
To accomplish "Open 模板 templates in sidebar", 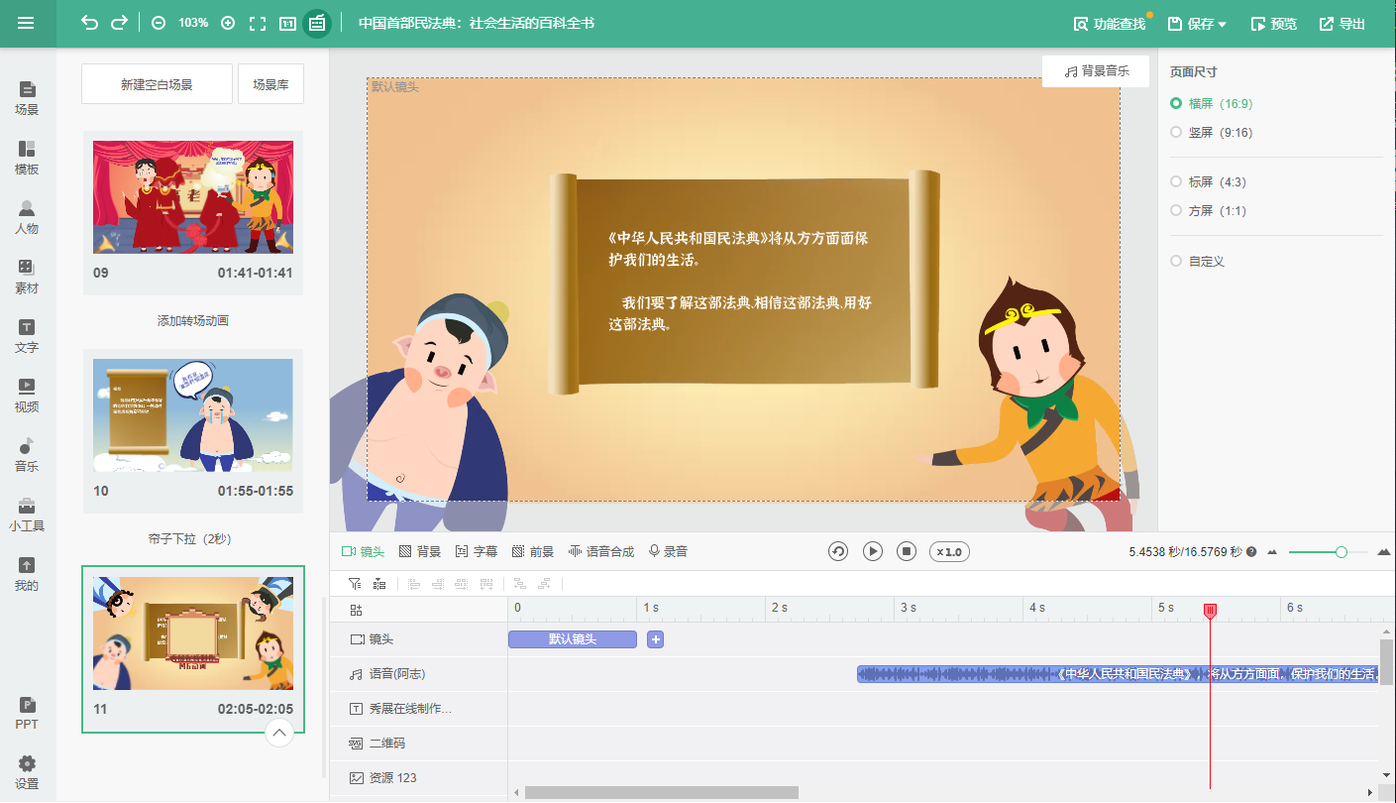I will coord(27,158).
